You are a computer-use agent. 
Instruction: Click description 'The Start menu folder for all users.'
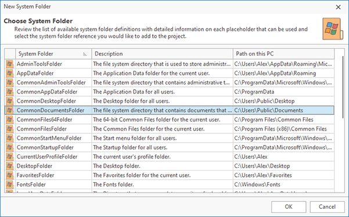(135, 138)
